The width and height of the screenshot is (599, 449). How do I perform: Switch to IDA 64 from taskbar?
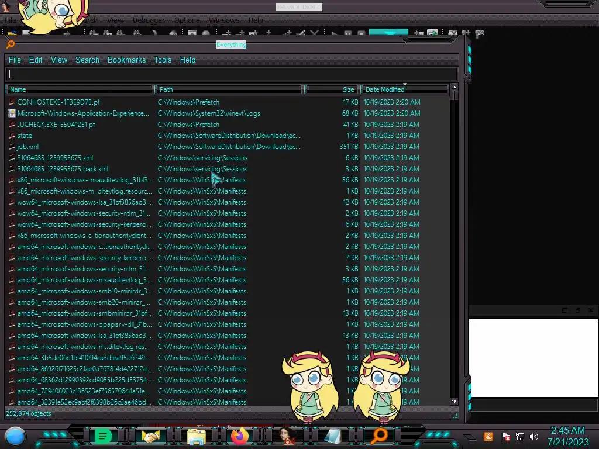(287, 436)
